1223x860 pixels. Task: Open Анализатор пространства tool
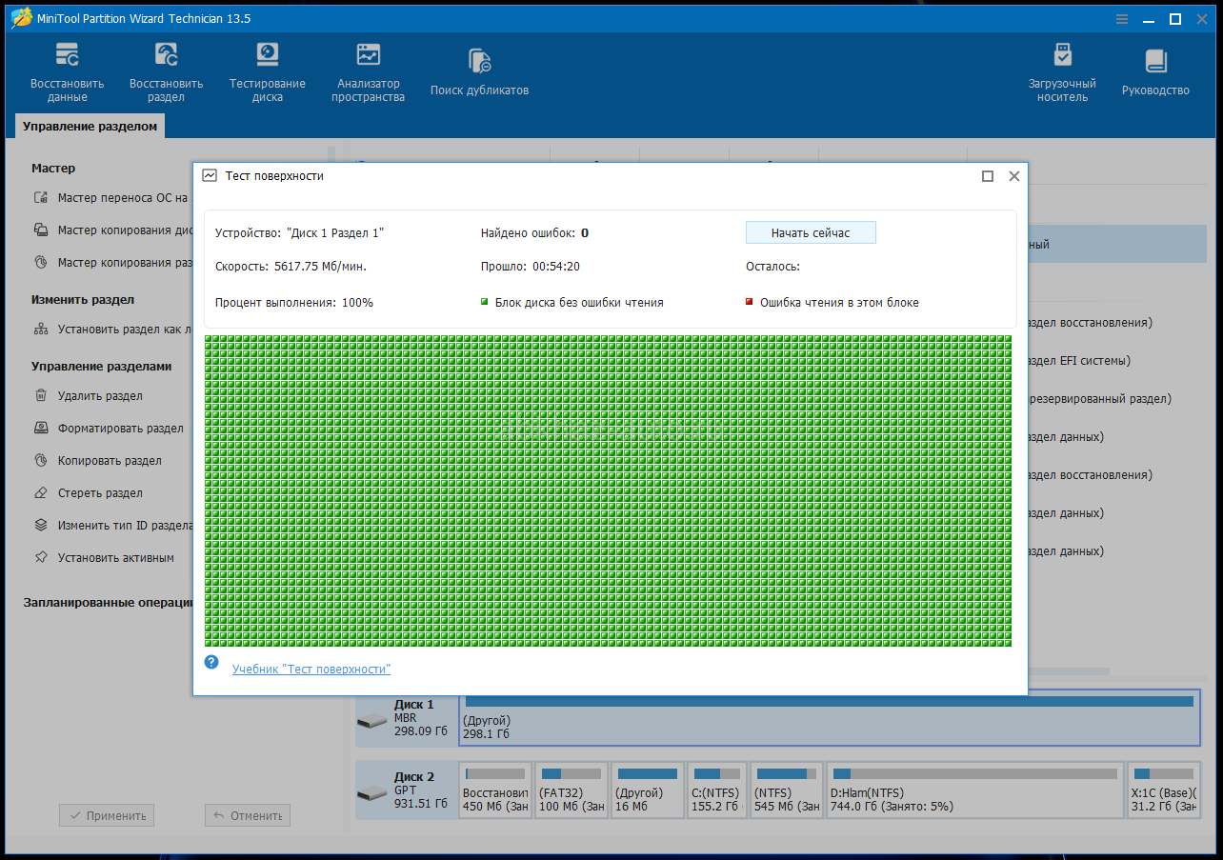pos(368,71)
